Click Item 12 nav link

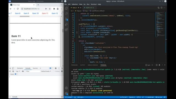[x=55, y=13]
